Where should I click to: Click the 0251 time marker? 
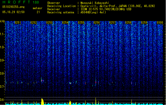(18, 23)
